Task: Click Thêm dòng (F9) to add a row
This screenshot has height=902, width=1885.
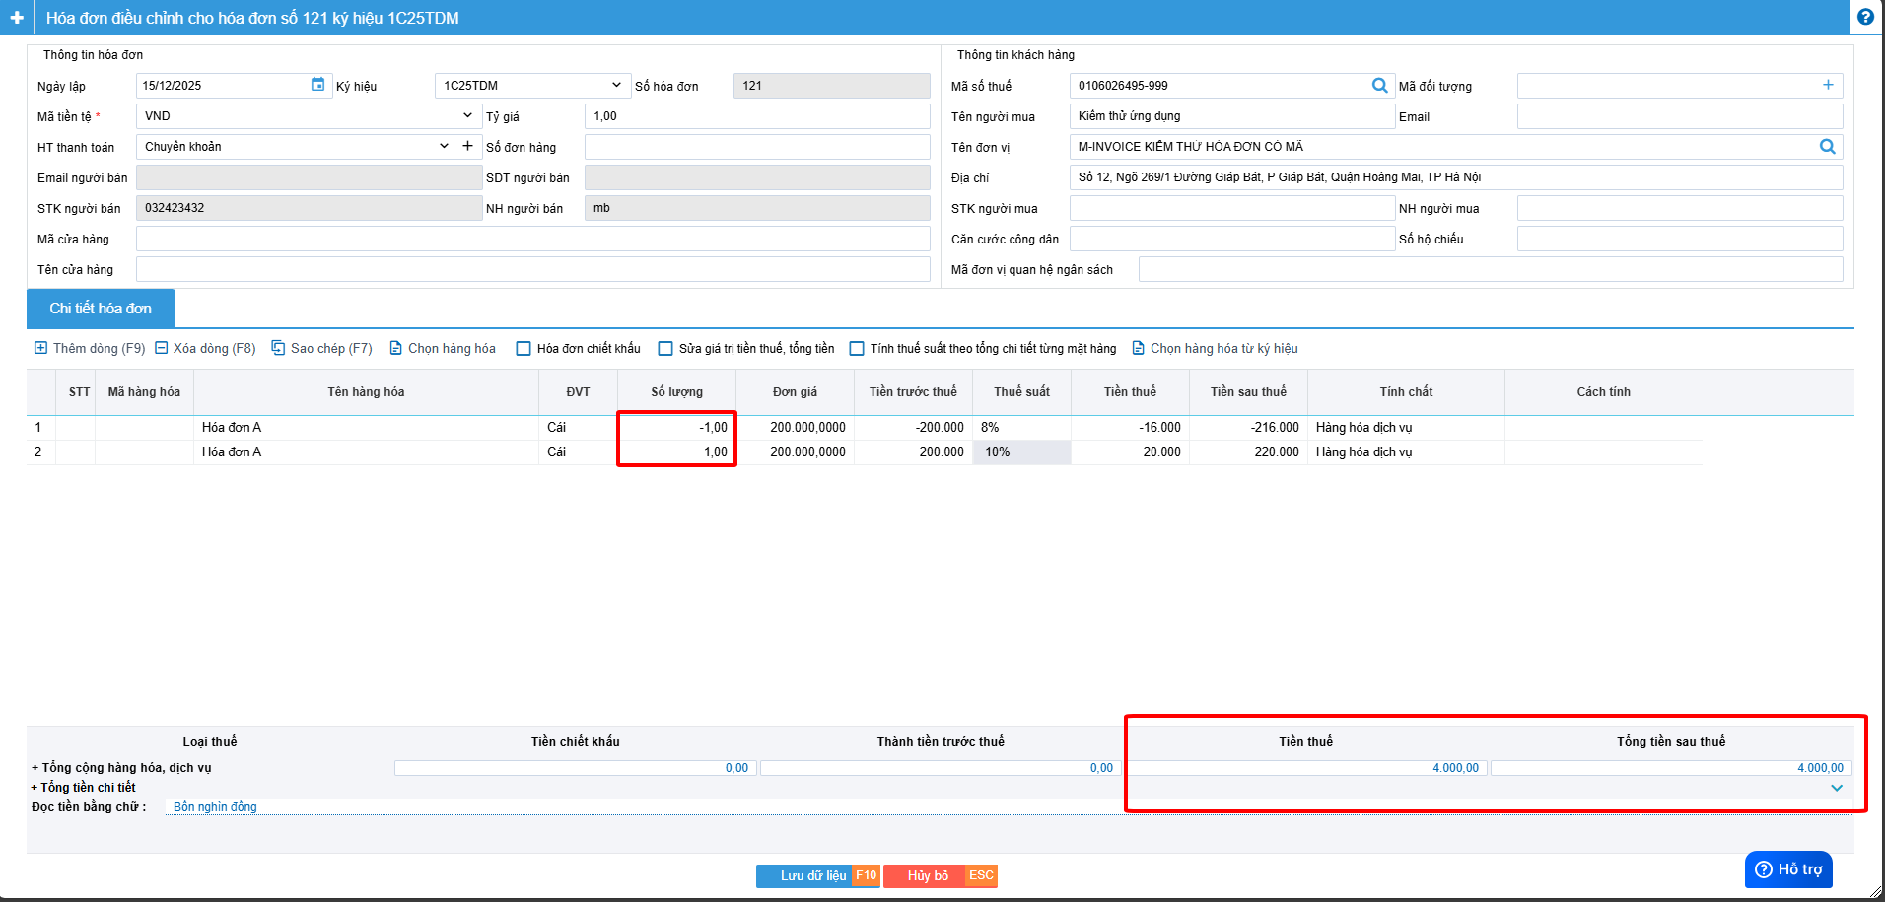Action: click(x=90, y=348)
